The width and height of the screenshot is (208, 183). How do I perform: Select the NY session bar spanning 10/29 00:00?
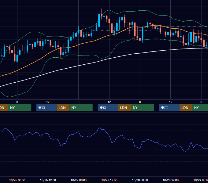click(x=200, y=108)
